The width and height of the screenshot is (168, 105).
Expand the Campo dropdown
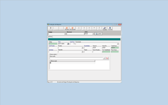pos(65,34)
